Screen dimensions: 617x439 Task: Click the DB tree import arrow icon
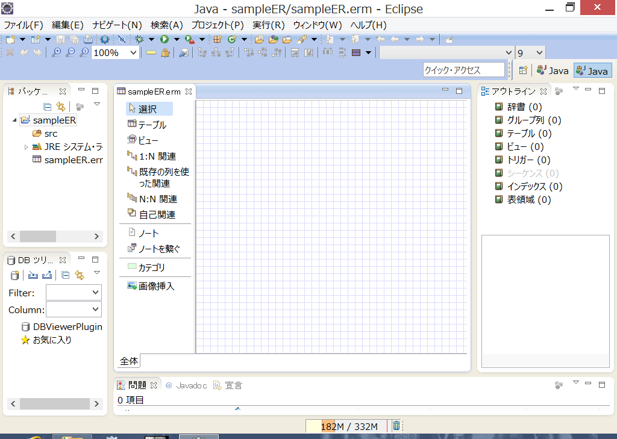(x=33, y=275)
